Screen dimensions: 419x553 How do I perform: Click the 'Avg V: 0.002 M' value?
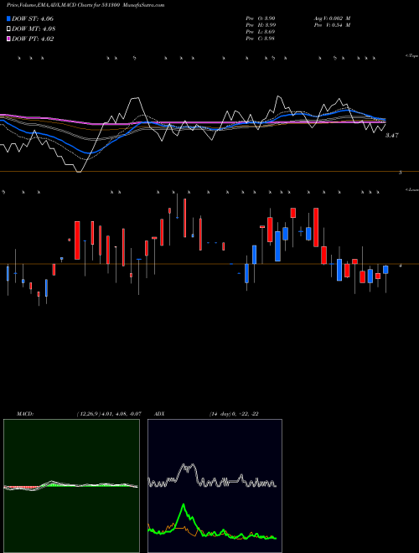click(332, 18)
